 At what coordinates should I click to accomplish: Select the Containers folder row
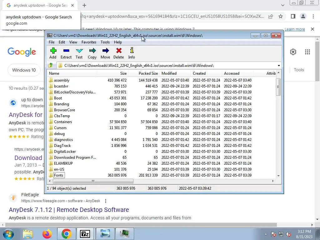162,122
